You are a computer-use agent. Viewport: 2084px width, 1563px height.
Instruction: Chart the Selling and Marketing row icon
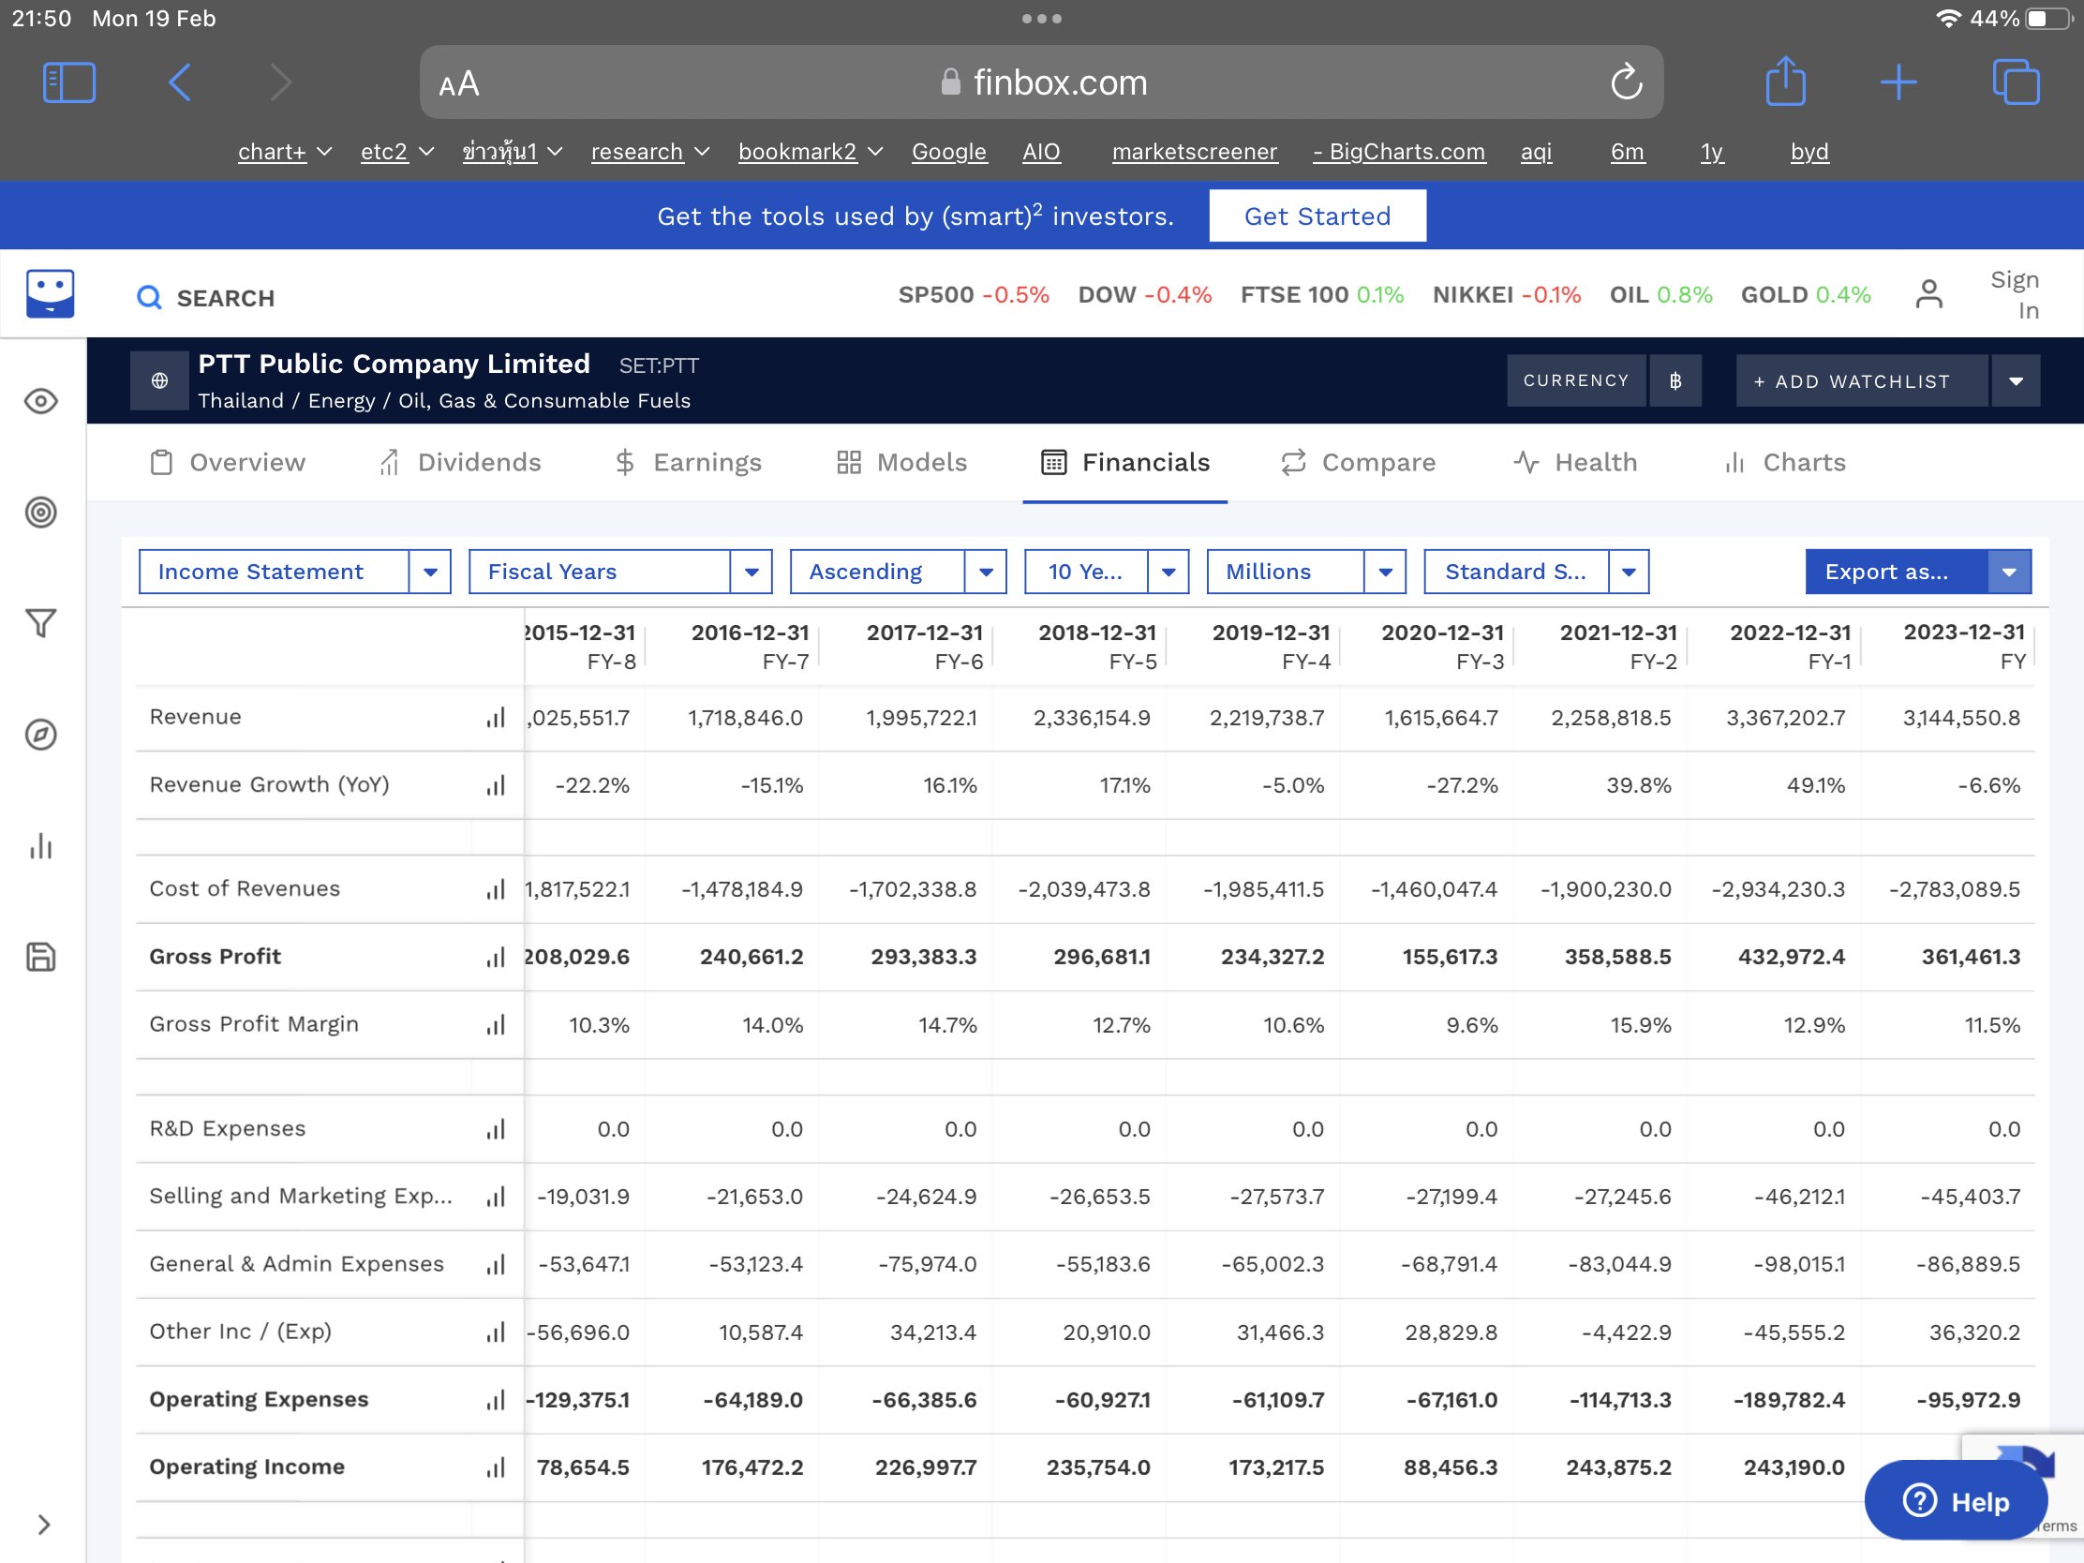496,1197
